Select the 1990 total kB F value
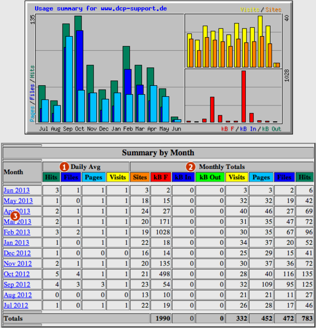This screenshot has width=316, height=328. pyautogui.click(x=163, y=318)
